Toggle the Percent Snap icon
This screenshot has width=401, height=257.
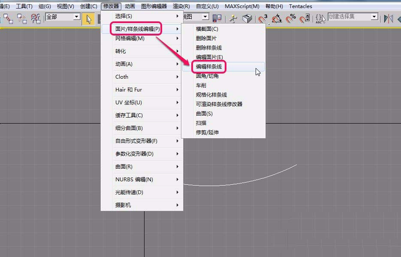click(x=291, y=19)
